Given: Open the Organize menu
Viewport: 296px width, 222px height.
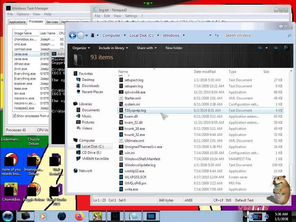Looking at the screenshot, I should click(81, 48).
